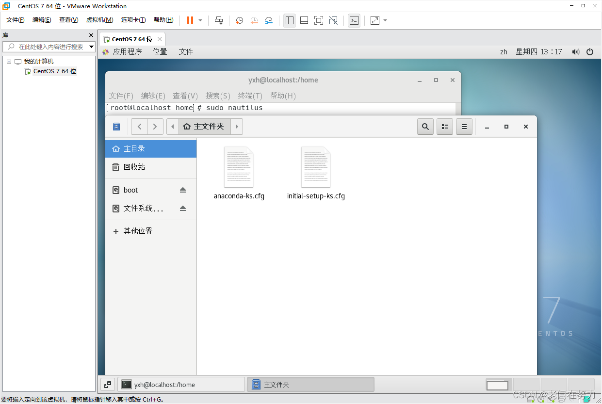This screenshot has width=602, height=404.
Task: Click 其他位置 in the Nautilus sidebar
Action: [151, 231]
